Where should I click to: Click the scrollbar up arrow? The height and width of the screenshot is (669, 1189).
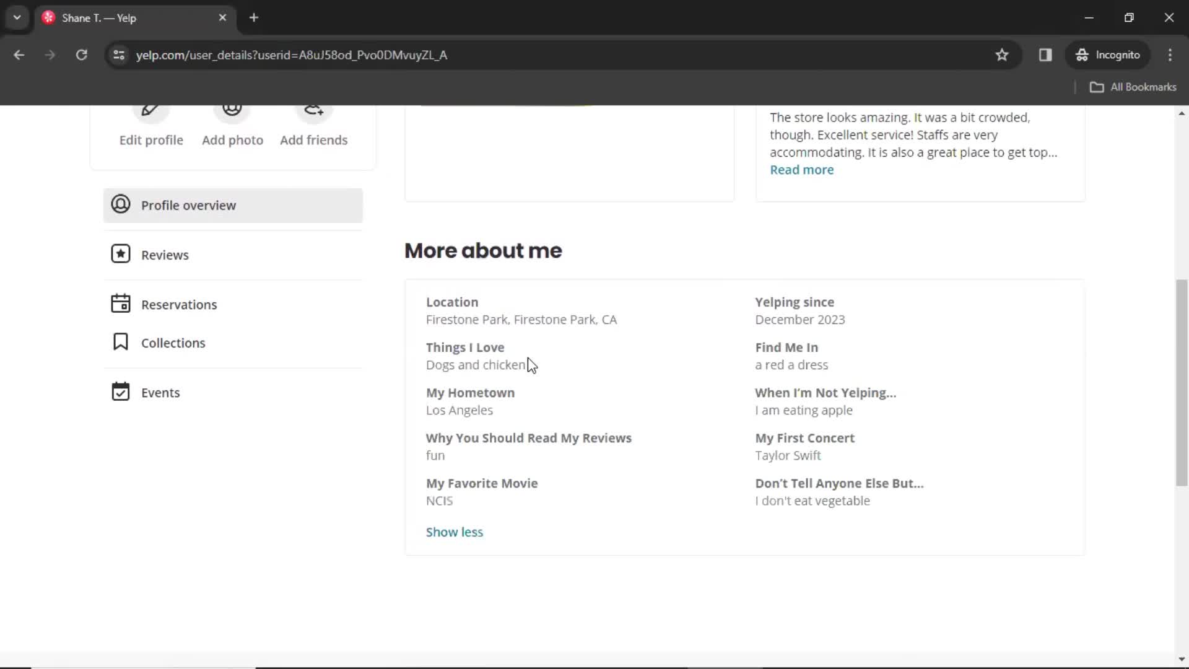(x=1182, y=113)
